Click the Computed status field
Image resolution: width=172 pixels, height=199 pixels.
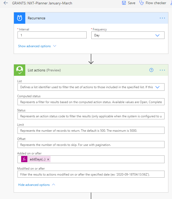[91, 102]
